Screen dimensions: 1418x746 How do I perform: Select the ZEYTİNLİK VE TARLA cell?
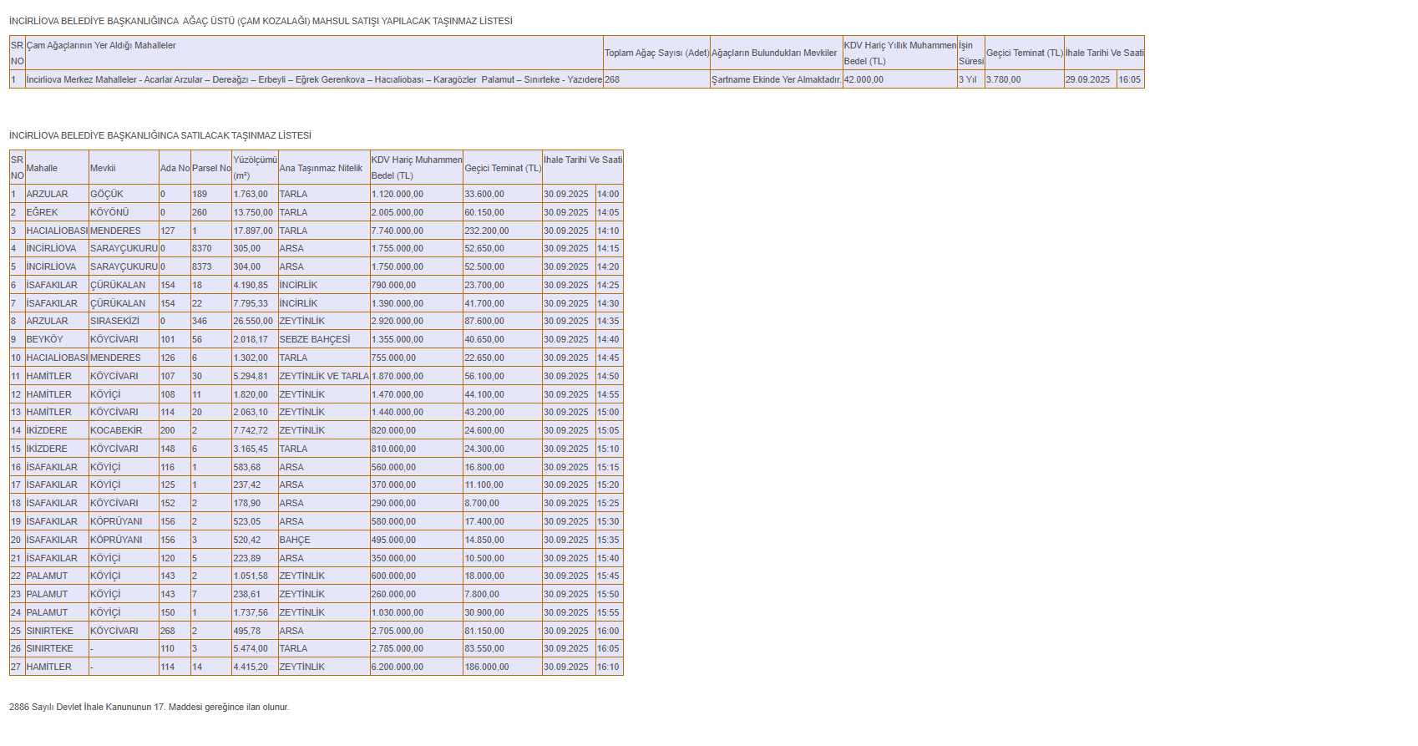tap(323, 377)
